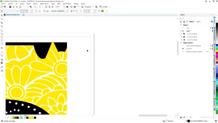Select the Polygon tool
This screenshot has height=123, width=218.
click(x=2, y=44)
